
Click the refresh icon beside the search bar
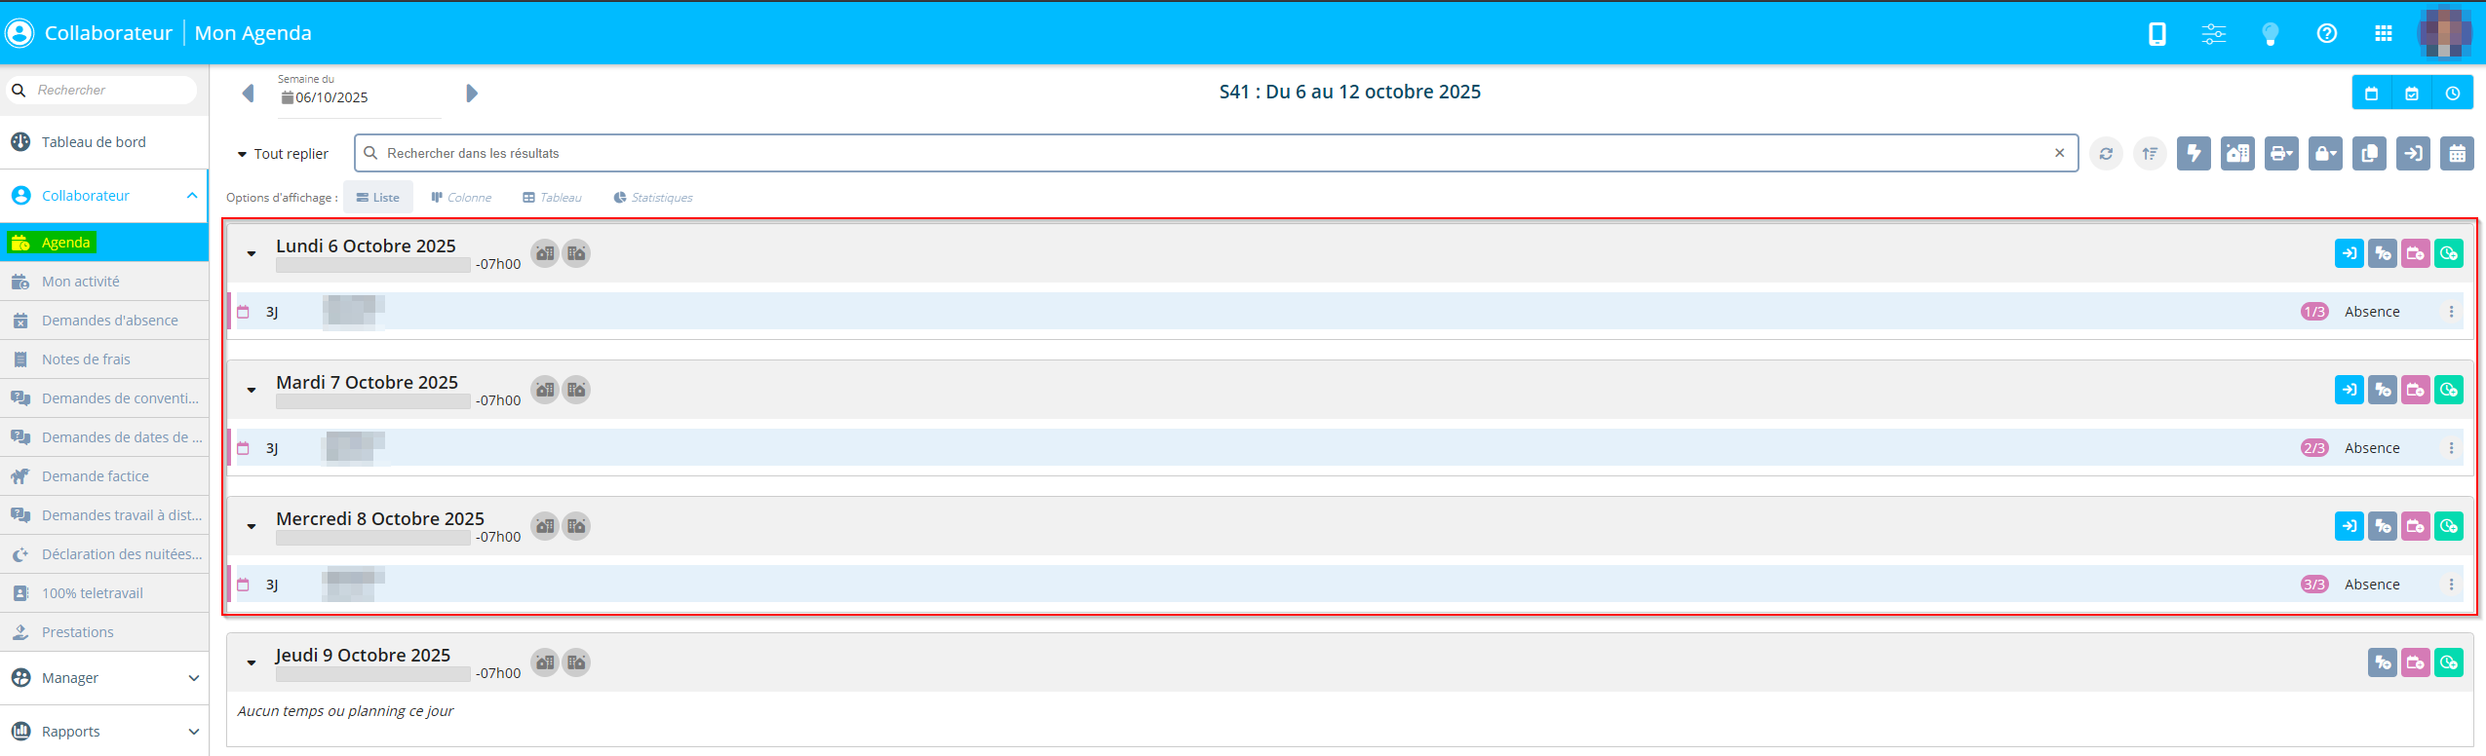tap(2106, 154)
